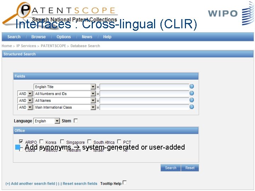Image resolution: width=255 pixels, height=191 pixels.
Task: Click Reset search fields link
Action: click(78, 184)
